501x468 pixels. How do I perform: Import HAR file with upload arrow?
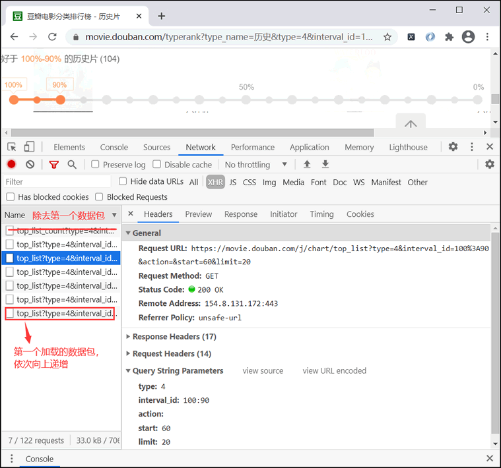coord(307,164)
